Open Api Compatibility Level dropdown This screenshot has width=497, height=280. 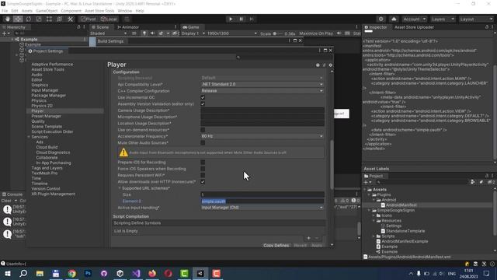[x=262, y=85]
